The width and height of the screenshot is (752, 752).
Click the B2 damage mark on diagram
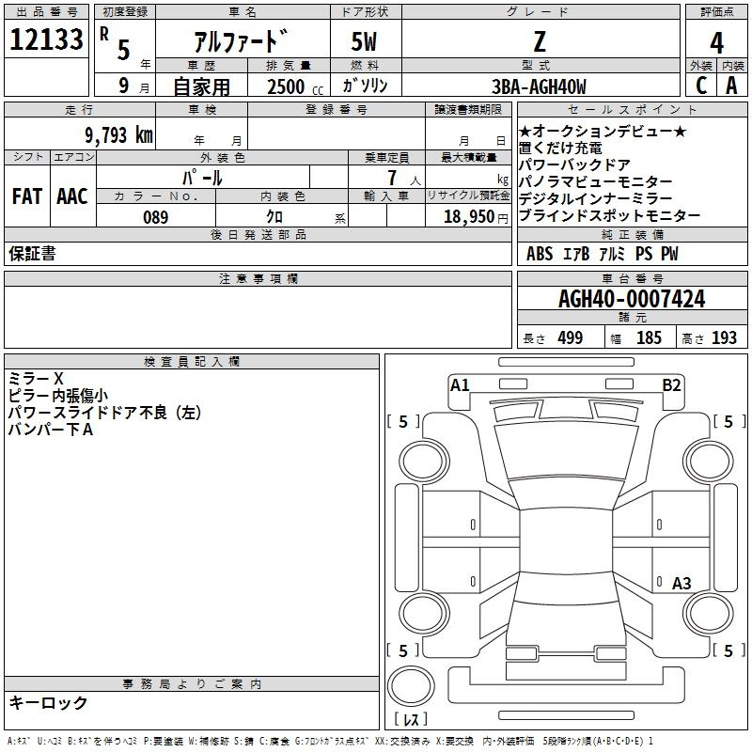click(671, 385)
